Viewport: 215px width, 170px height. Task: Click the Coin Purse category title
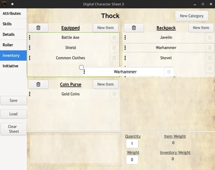pyautogui.click(x=71, y=84)
